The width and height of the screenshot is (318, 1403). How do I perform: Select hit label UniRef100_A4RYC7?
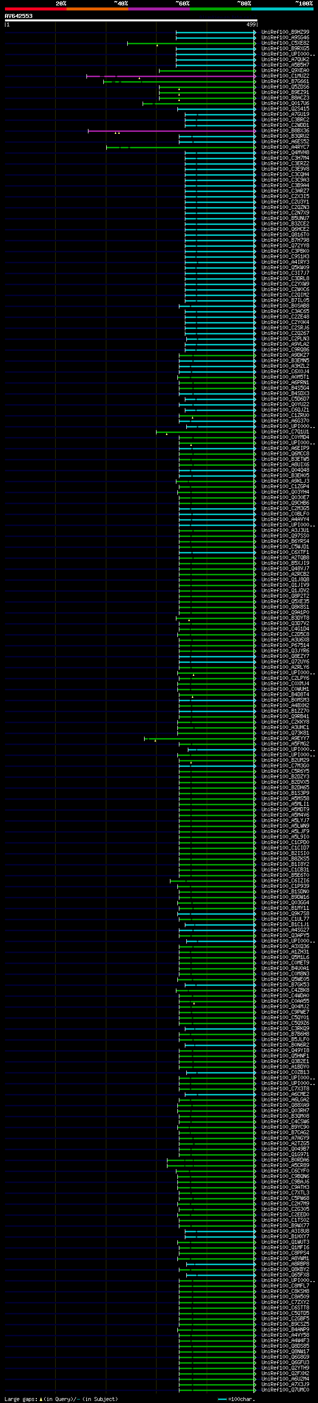(285, 147)
